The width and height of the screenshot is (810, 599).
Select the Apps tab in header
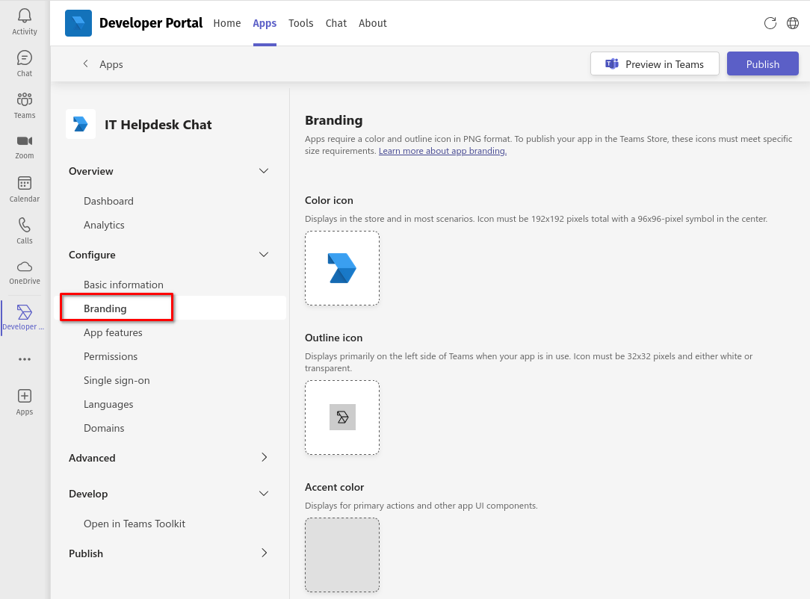(265, 23)
